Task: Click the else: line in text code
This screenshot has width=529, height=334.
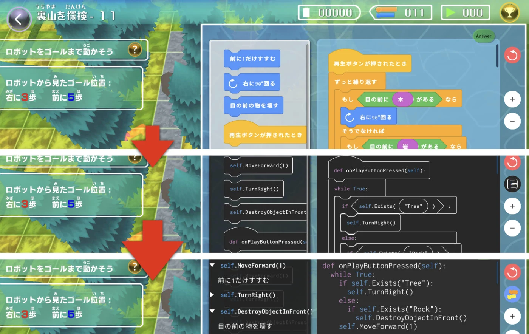Action: [x=349, y=300]
